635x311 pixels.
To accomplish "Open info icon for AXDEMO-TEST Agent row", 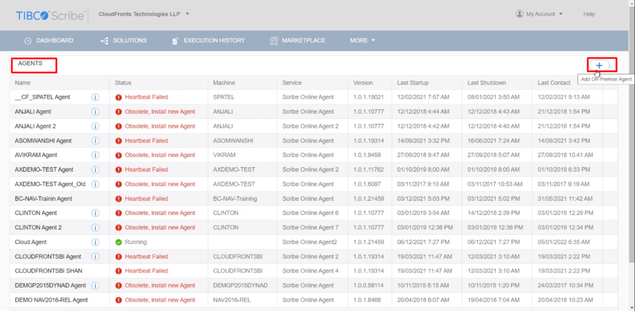I will pos(95,170).
